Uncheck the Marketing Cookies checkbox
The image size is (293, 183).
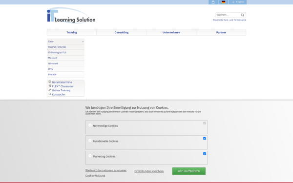205,154
